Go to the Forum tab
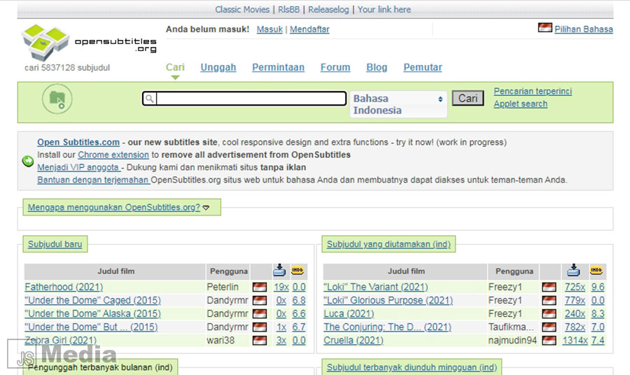 click(335, 67)
